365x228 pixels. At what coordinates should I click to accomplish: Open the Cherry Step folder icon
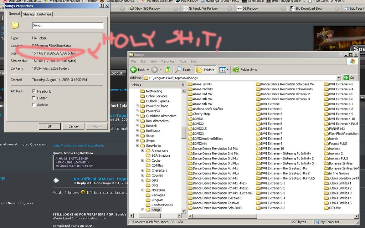click(x=190, y=114)
